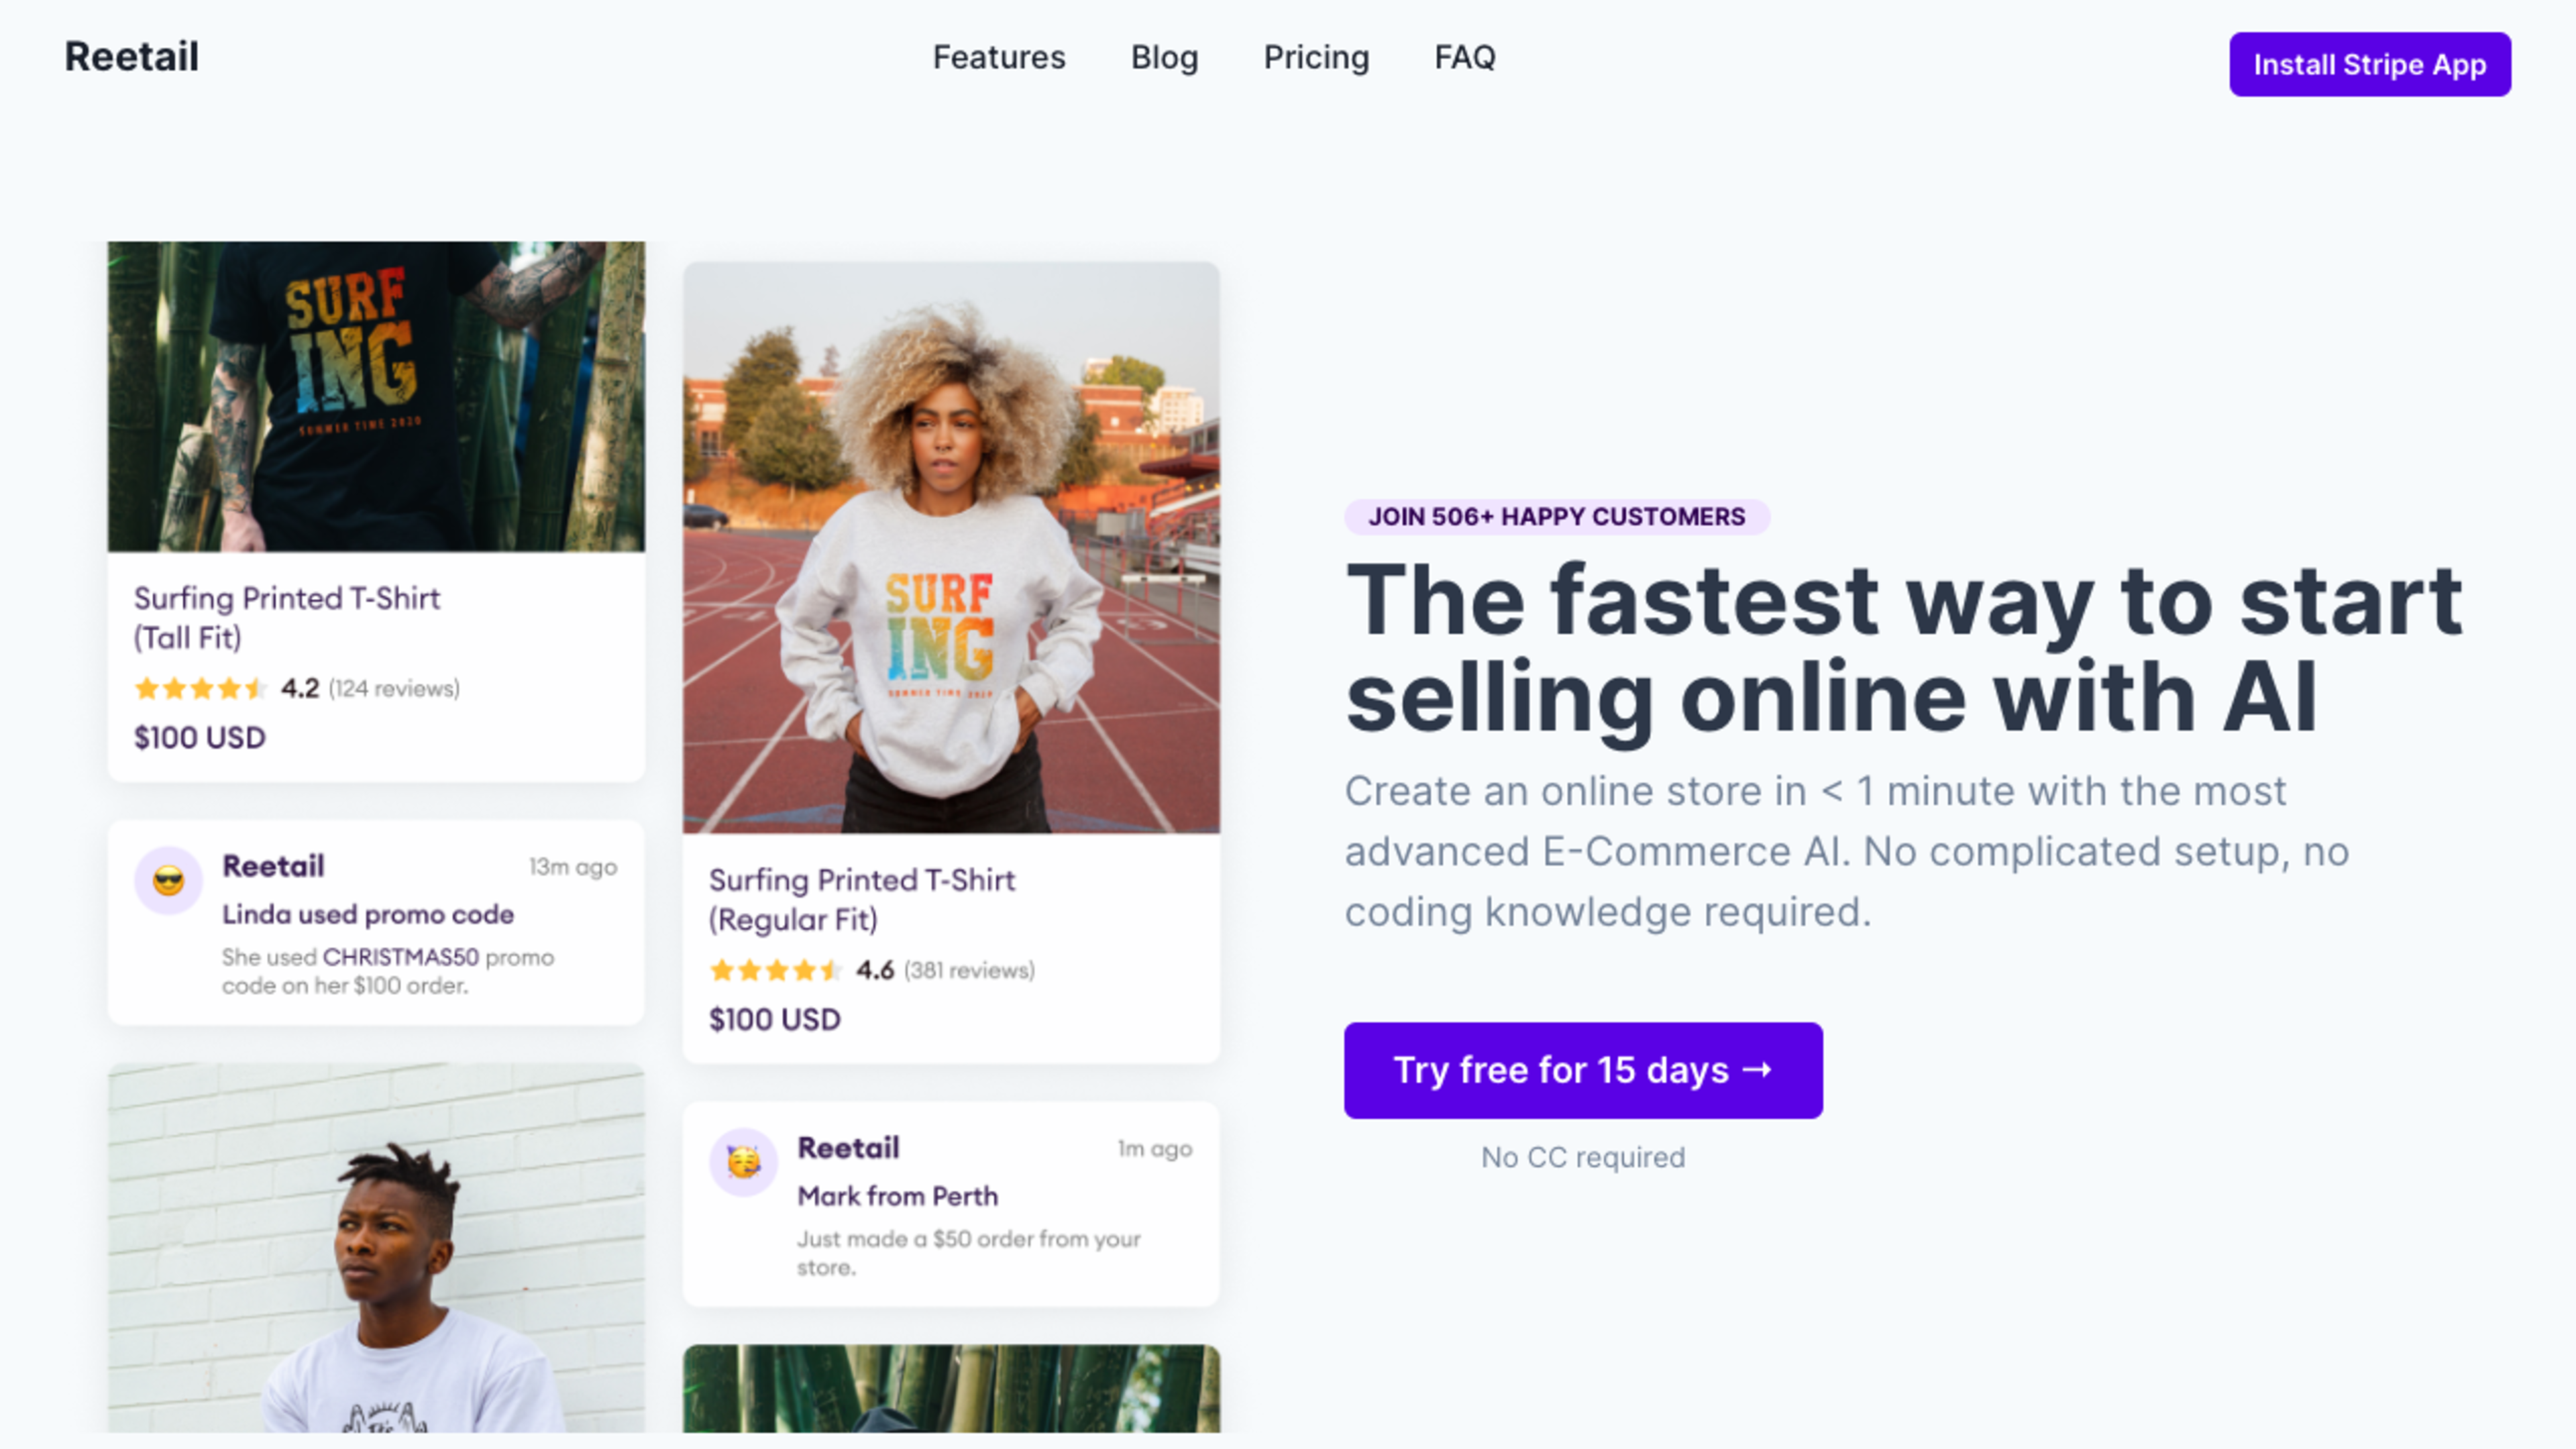This screenshot has height=1449, width=2576.
Task: Click the Mark from Perth order notification
Action: pyautogui.click(x=951, y=1205)
